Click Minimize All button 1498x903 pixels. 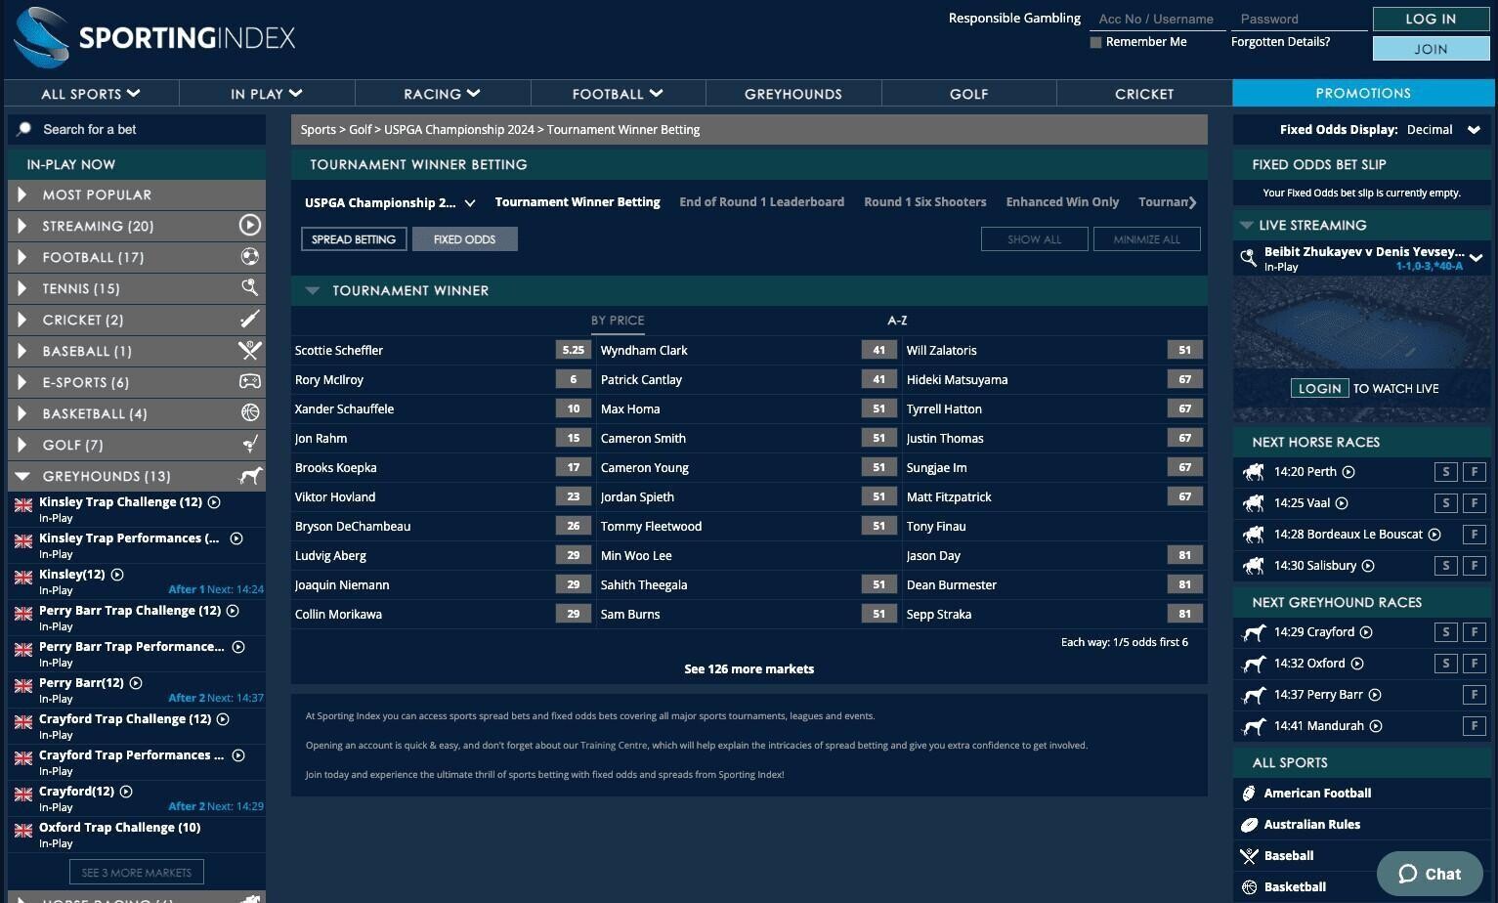pos(1146,239)
